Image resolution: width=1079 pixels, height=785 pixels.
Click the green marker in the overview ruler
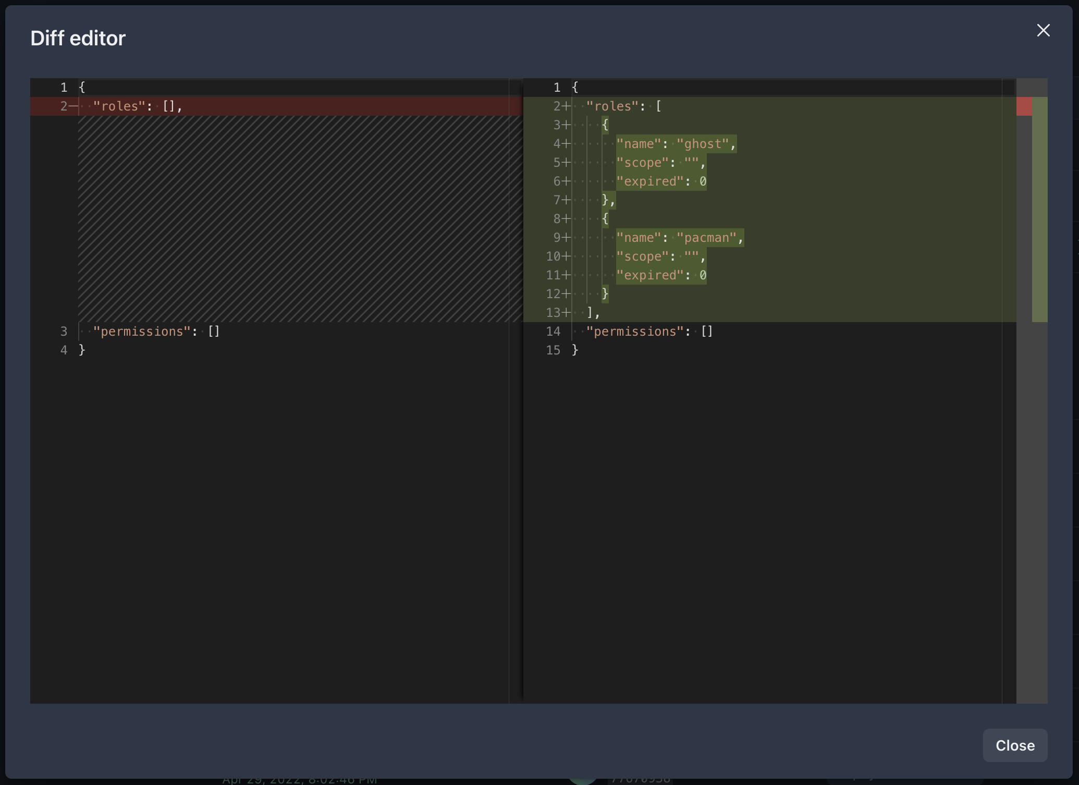tap(1039, 210)
